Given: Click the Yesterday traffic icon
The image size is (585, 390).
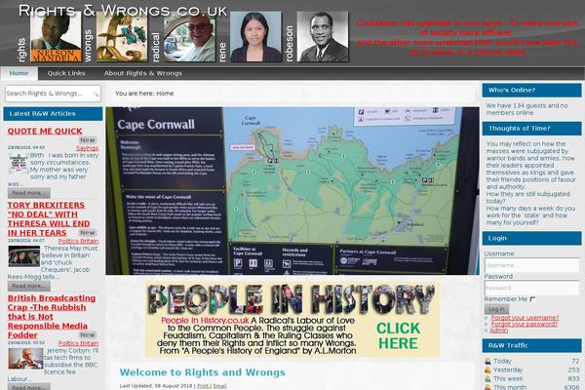Looking at the screenshot, I should click(487, 370).
